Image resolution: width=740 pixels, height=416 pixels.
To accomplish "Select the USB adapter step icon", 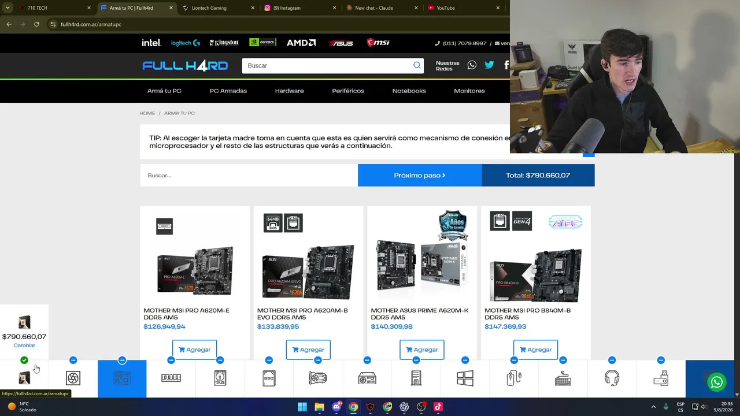I will point(661,378).
